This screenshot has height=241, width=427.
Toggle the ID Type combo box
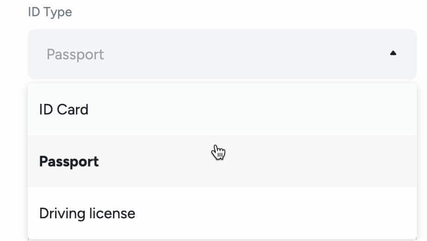click(222, 54)
